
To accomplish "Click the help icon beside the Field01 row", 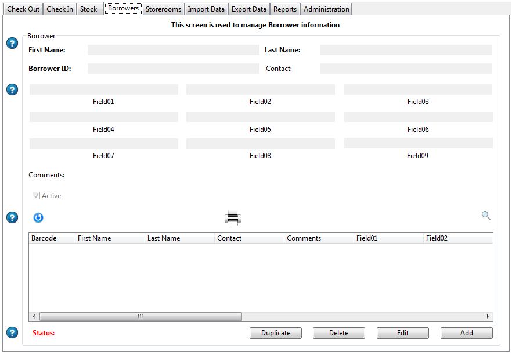I will click(12, 90).
